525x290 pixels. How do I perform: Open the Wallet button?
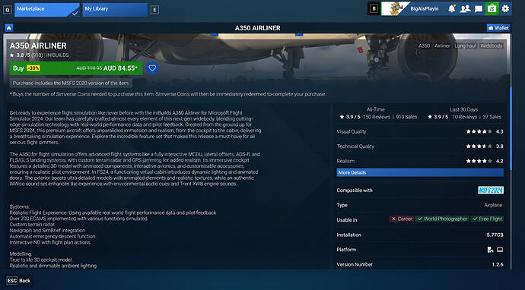click(498, 28)
